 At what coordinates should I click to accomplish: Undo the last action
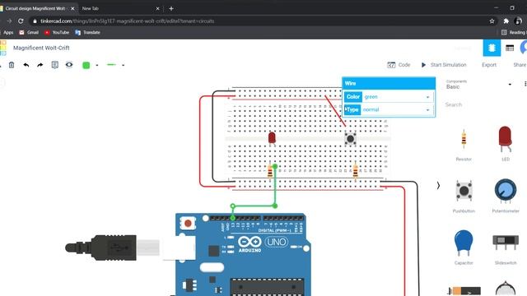pyautogui.click(x=26, y=65)
